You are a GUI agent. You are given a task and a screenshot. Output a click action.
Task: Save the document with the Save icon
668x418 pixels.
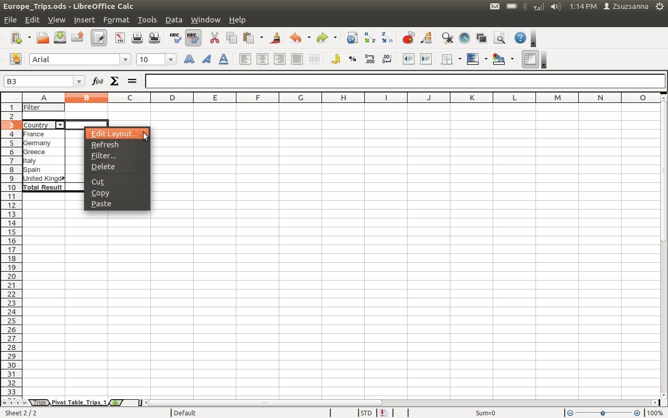tap(60, 38)
